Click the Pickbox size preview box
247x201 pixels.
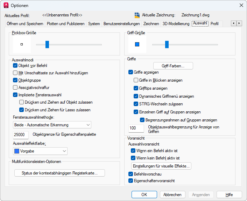pos(22,44)
